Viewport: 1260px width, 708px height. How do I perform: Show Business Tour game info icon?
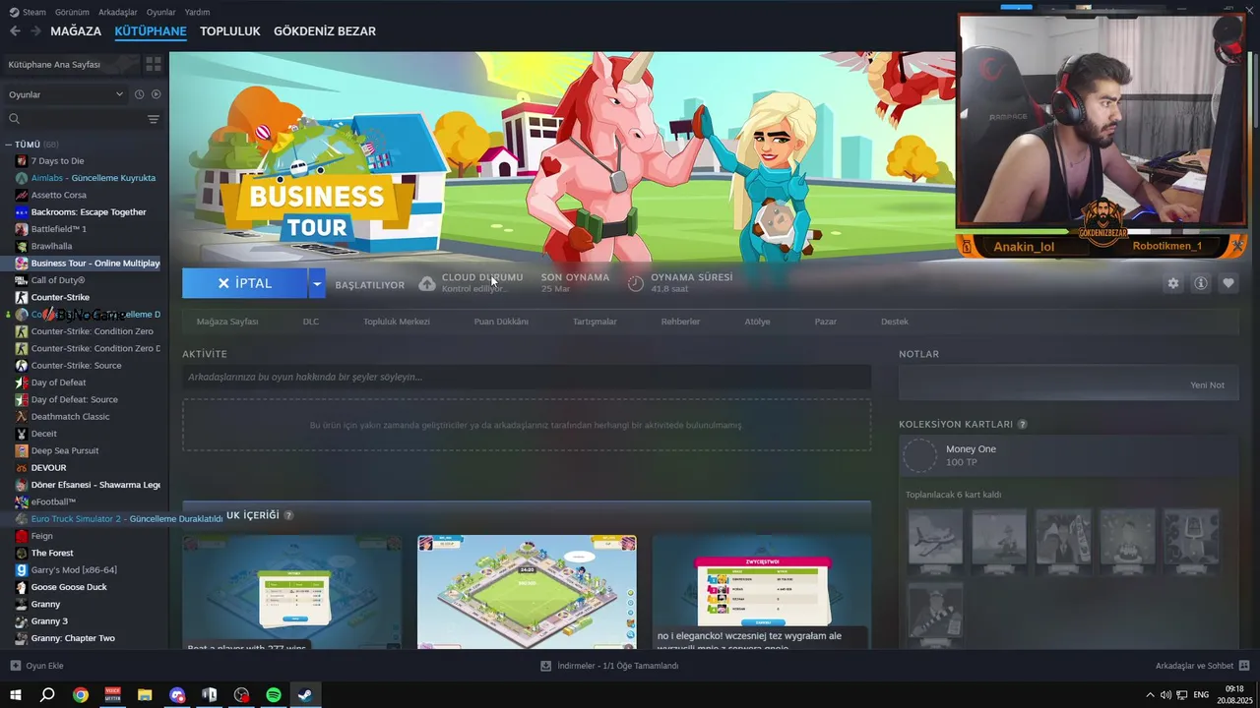[1201, 283]
